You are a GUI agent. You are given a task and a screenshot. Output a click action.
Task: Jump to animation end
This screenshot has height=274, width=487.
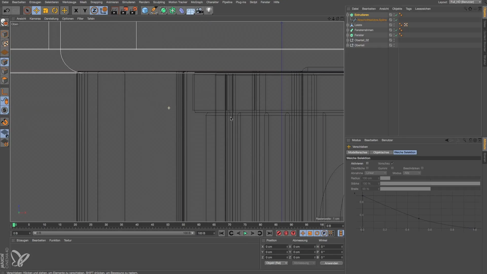point(269,233)
